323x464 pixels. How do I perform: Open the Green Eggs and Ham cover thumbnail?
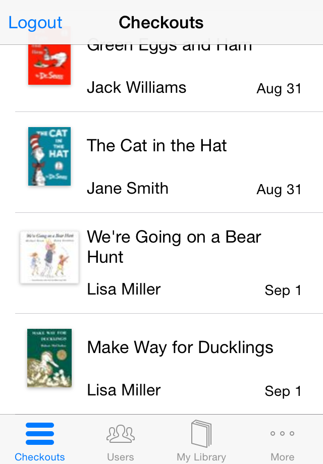pos(49,55)
